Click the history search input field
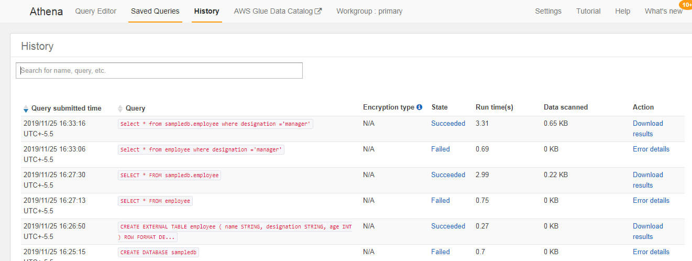The image size is (692, 261). tap(159, 71)
